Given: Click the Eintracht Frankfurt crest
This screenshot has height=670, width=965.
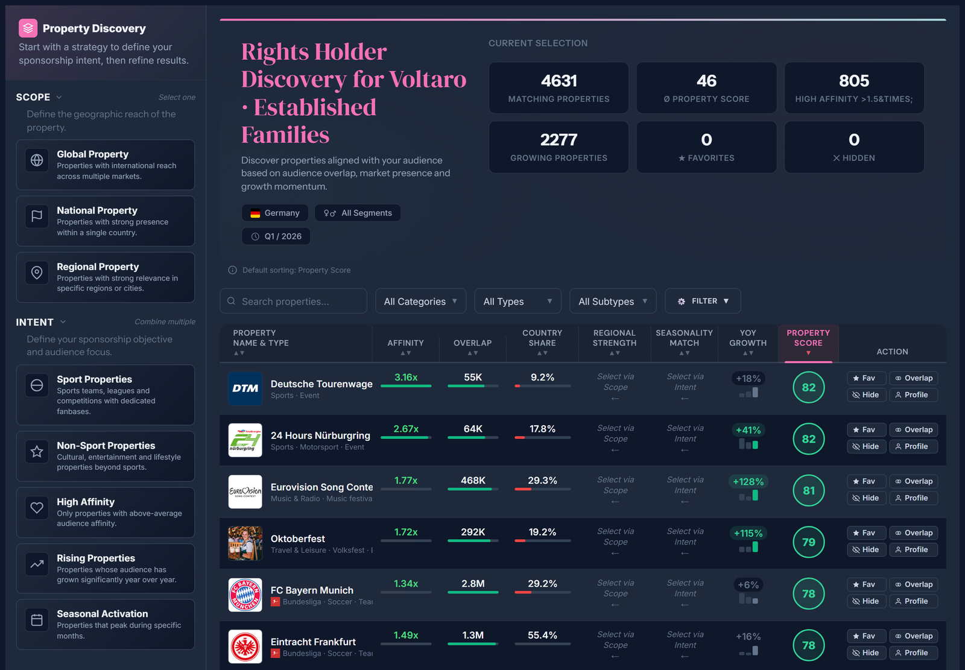Looking at the screenshot, I should click(245, 646).
